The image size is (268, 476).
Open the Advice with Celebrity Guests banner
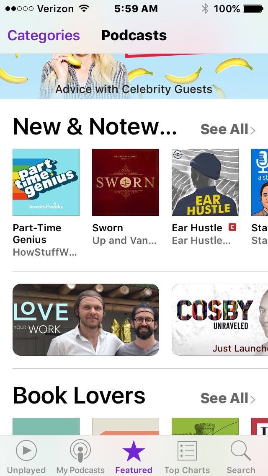click(x=134, y=77)
